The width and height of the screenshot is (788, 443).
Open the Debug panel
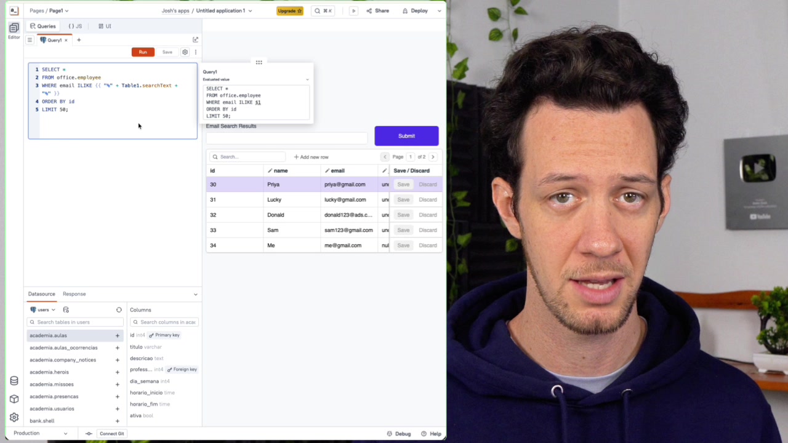(399, 434)
